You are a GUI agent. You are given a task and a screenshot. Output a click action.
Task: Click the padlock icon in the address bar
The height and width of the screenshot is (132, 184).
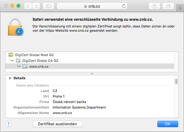[x=86, y=6]
